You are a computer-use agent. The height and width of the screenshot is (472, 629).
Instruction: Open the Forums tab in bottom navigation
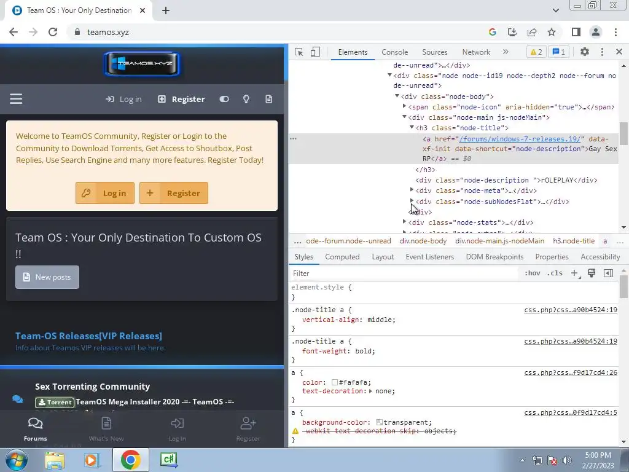[x=35, y=429]
